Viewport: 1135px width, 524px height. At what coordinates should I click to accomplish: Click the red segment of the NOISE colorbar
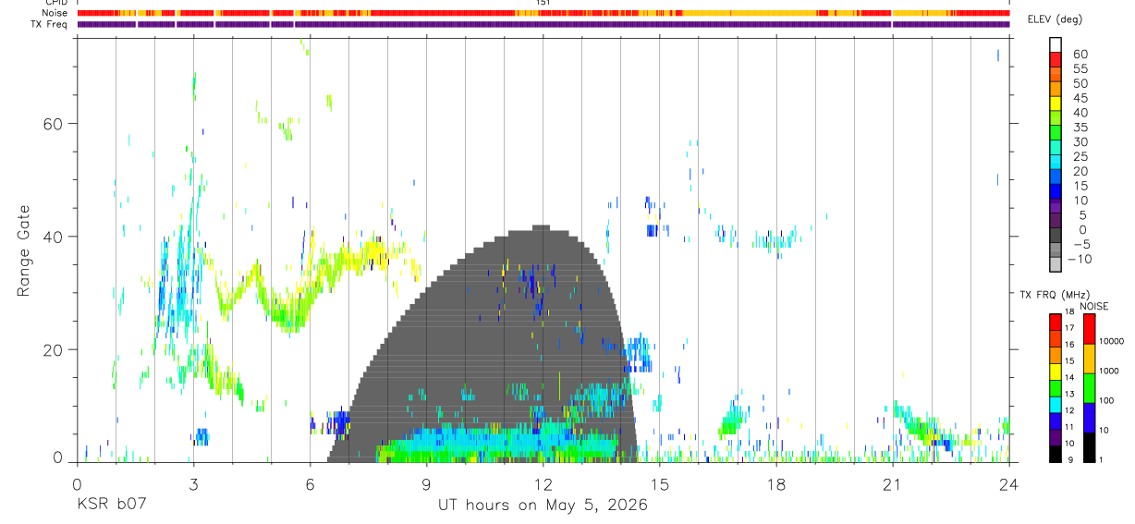click(1089, 329)
